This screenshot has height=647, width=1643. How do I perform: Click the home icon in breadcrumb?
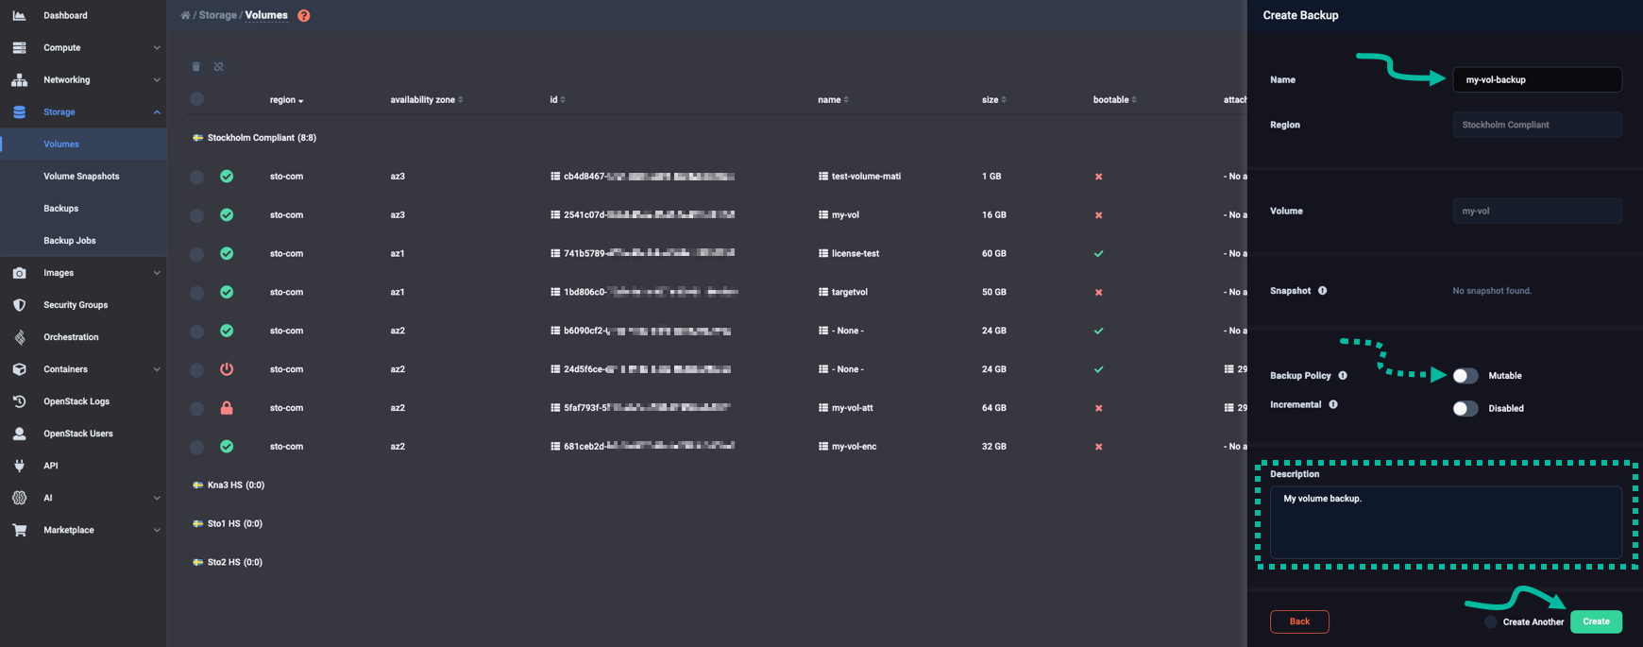point(185,15)
